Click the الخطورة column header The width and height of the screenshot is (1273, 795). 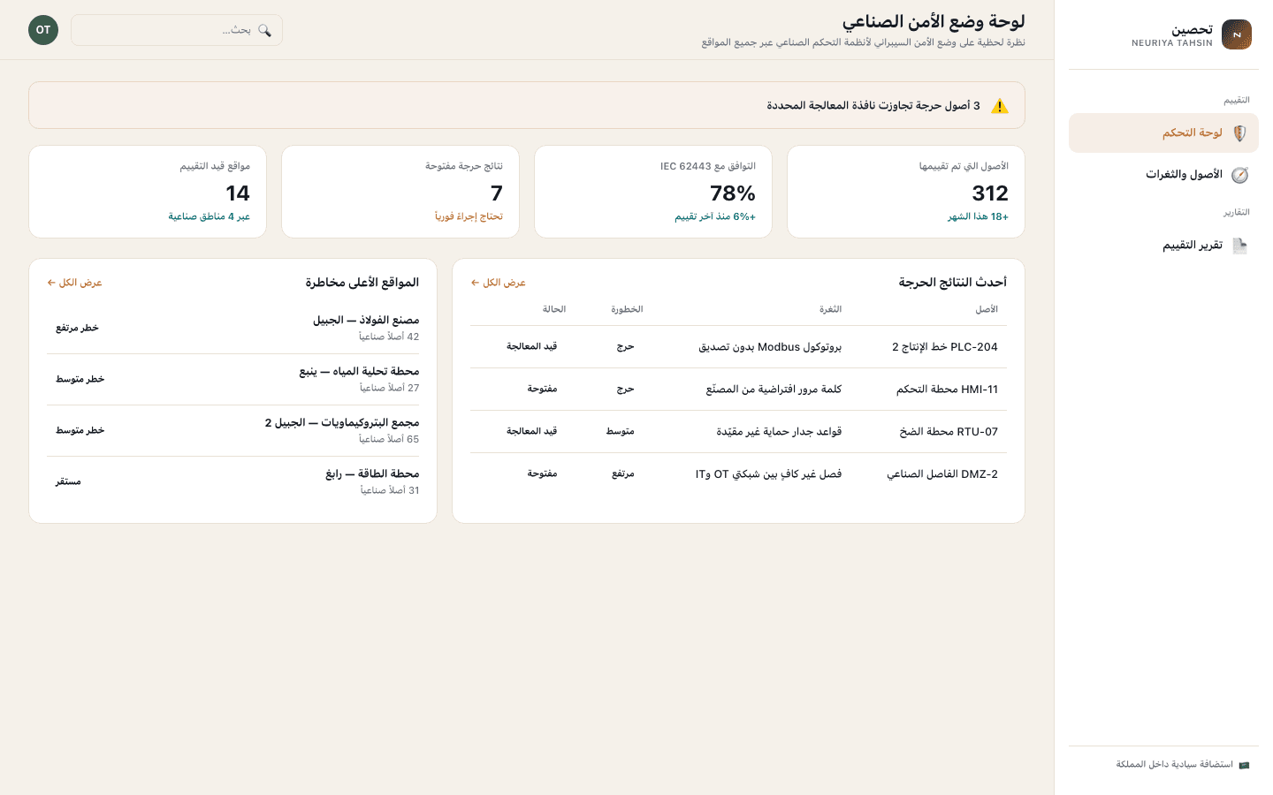coord(627,309)
